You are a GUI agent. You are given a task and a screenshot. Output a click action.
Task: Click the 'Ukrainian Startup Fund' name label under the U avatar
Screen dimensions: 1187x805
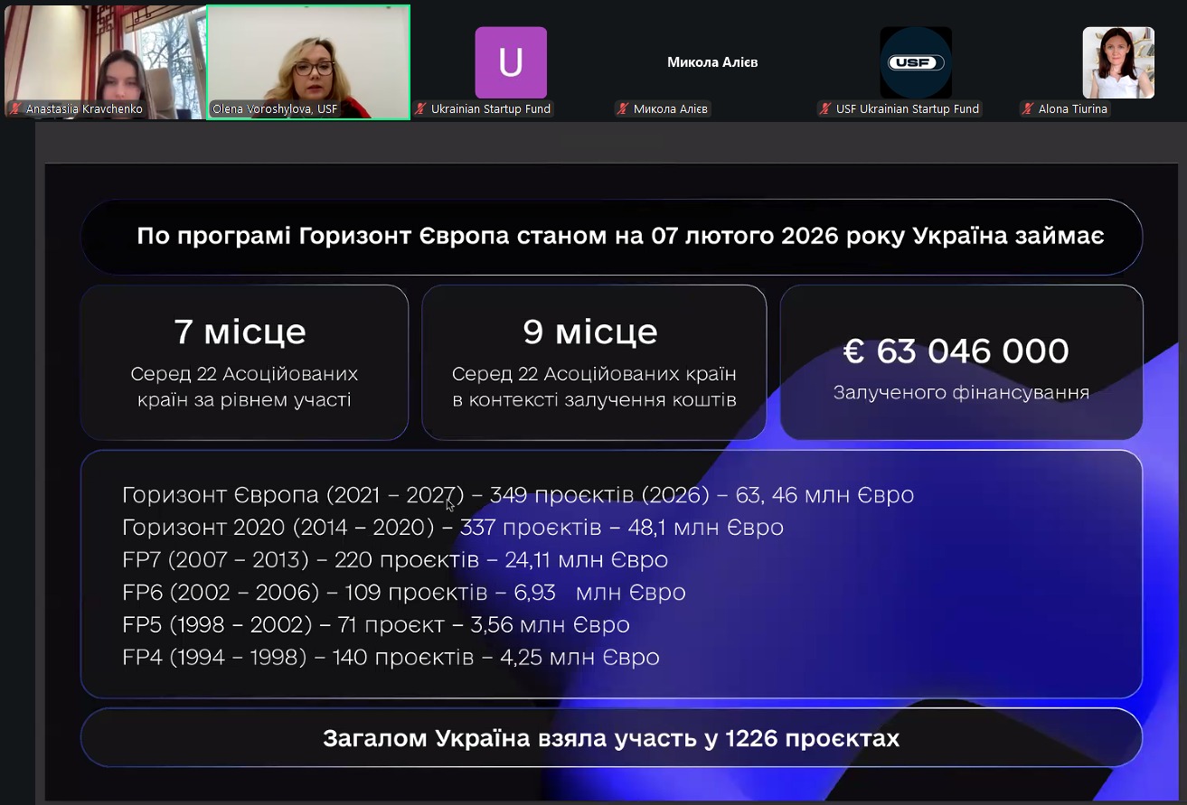491,109
